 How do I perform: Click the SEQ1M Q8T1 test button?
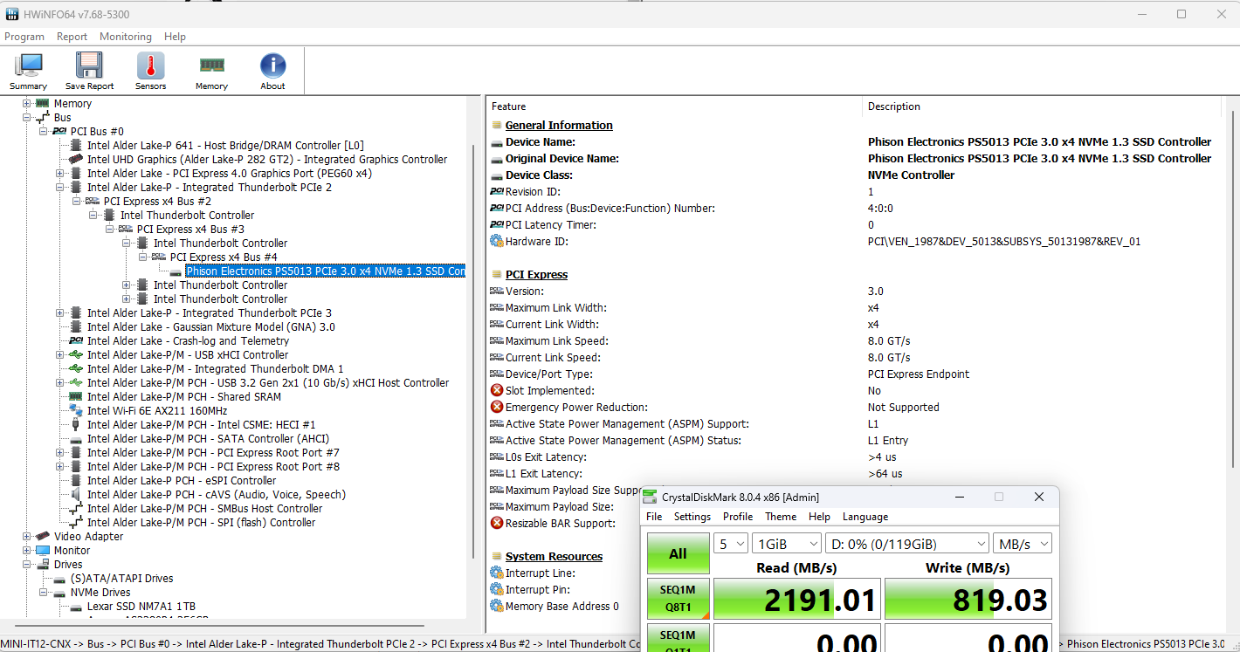[x=678, y=599]
